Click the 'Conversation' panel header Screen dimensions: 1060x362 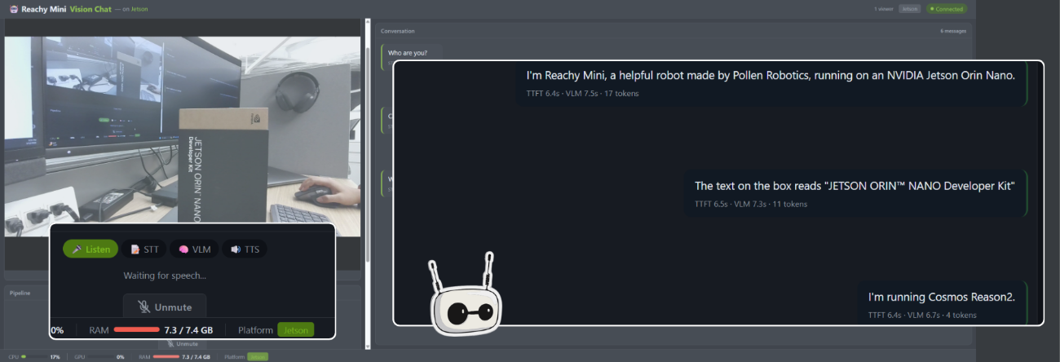[398, 31]
